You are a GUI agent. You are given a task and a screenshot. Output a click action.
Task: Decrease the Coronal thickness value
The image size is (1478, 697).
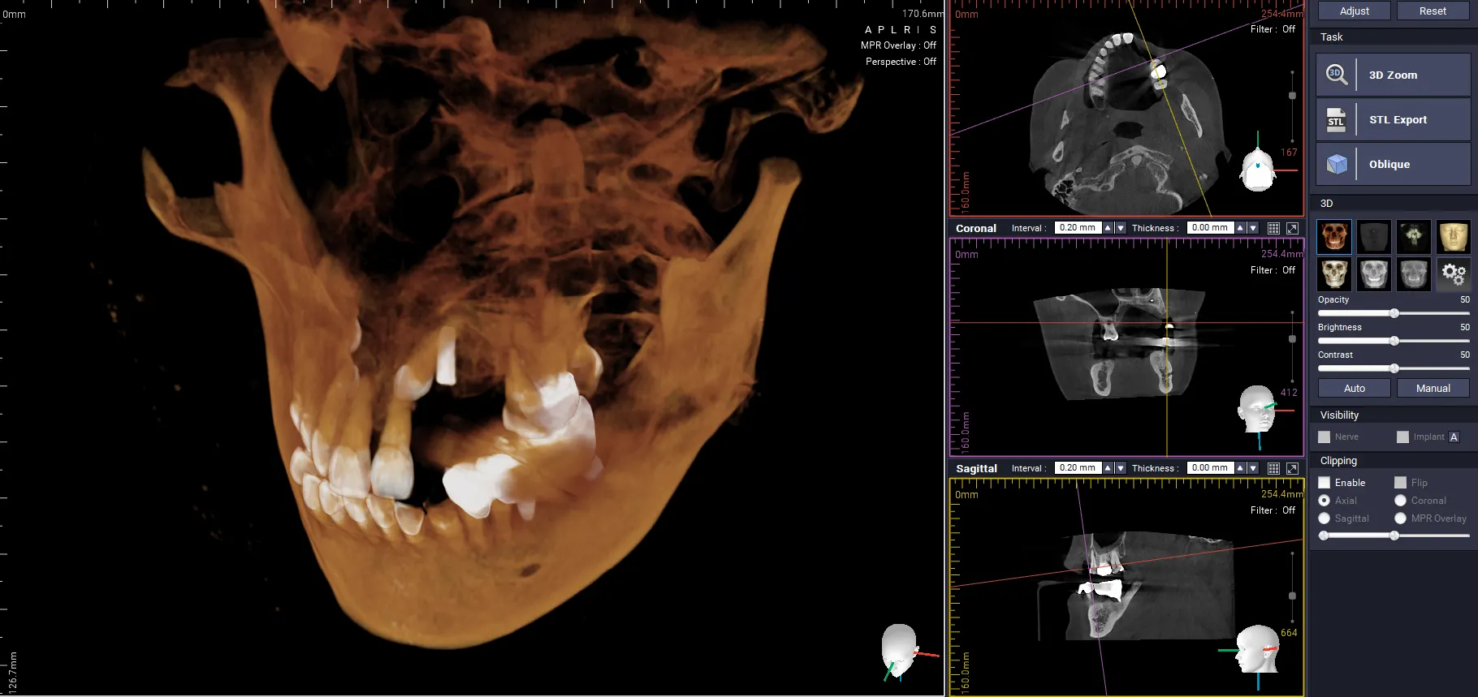tap(1253, 228)
